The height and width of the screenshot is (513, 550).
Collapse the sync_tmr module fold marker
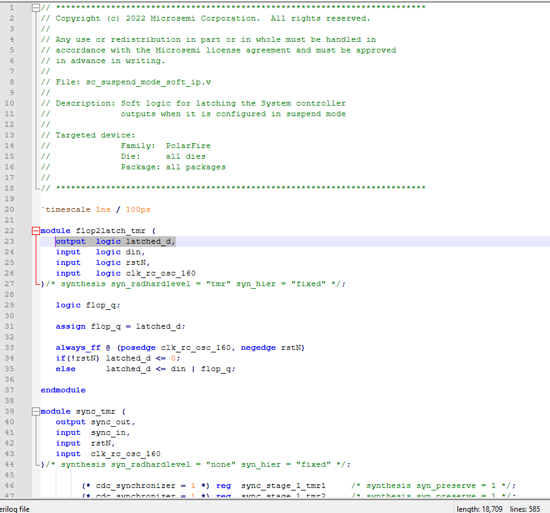(x=36, y=411)
